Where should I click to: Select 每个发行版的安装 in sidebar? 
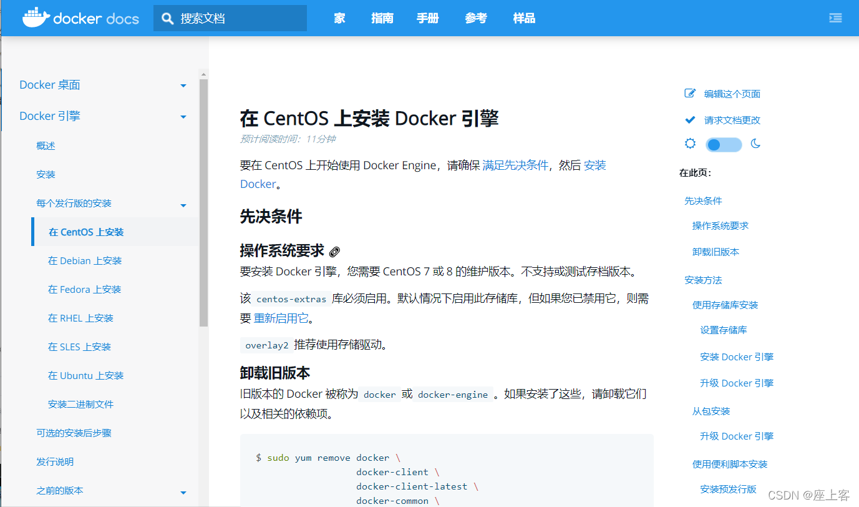pyautogui.click(x=74, y=203)
